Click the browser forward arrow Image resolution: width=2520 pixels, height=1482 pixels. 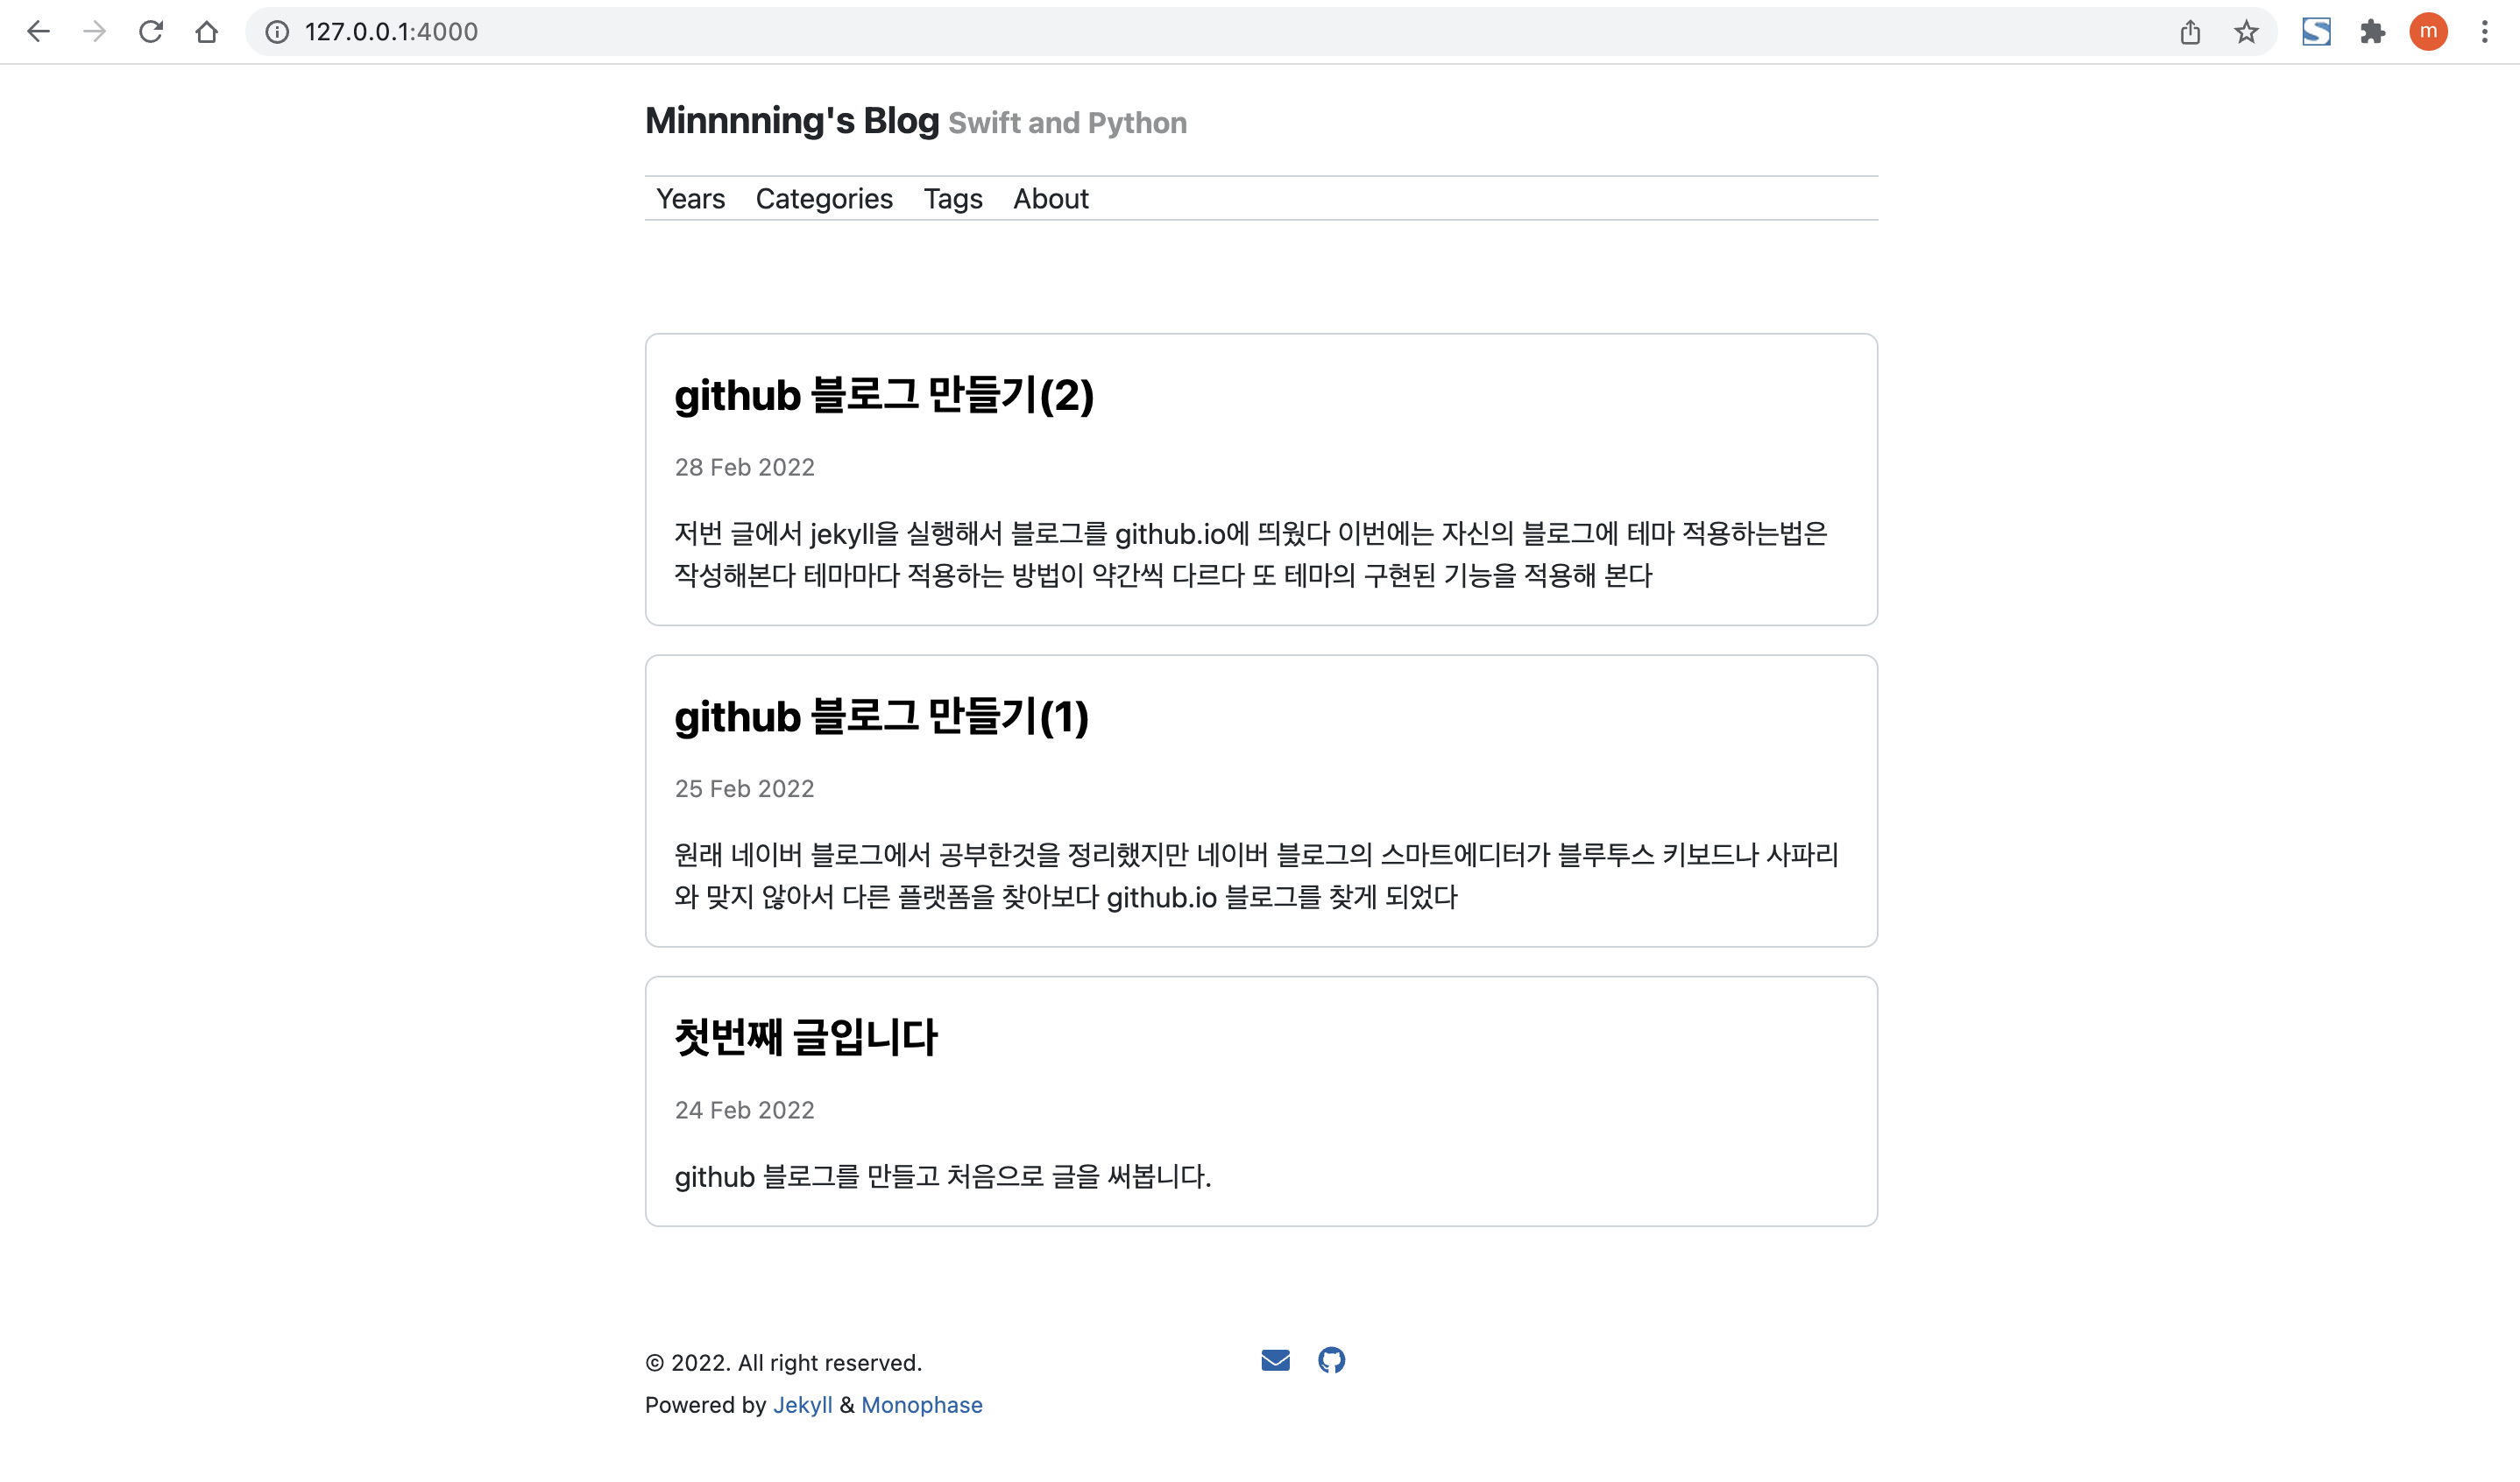94,32
